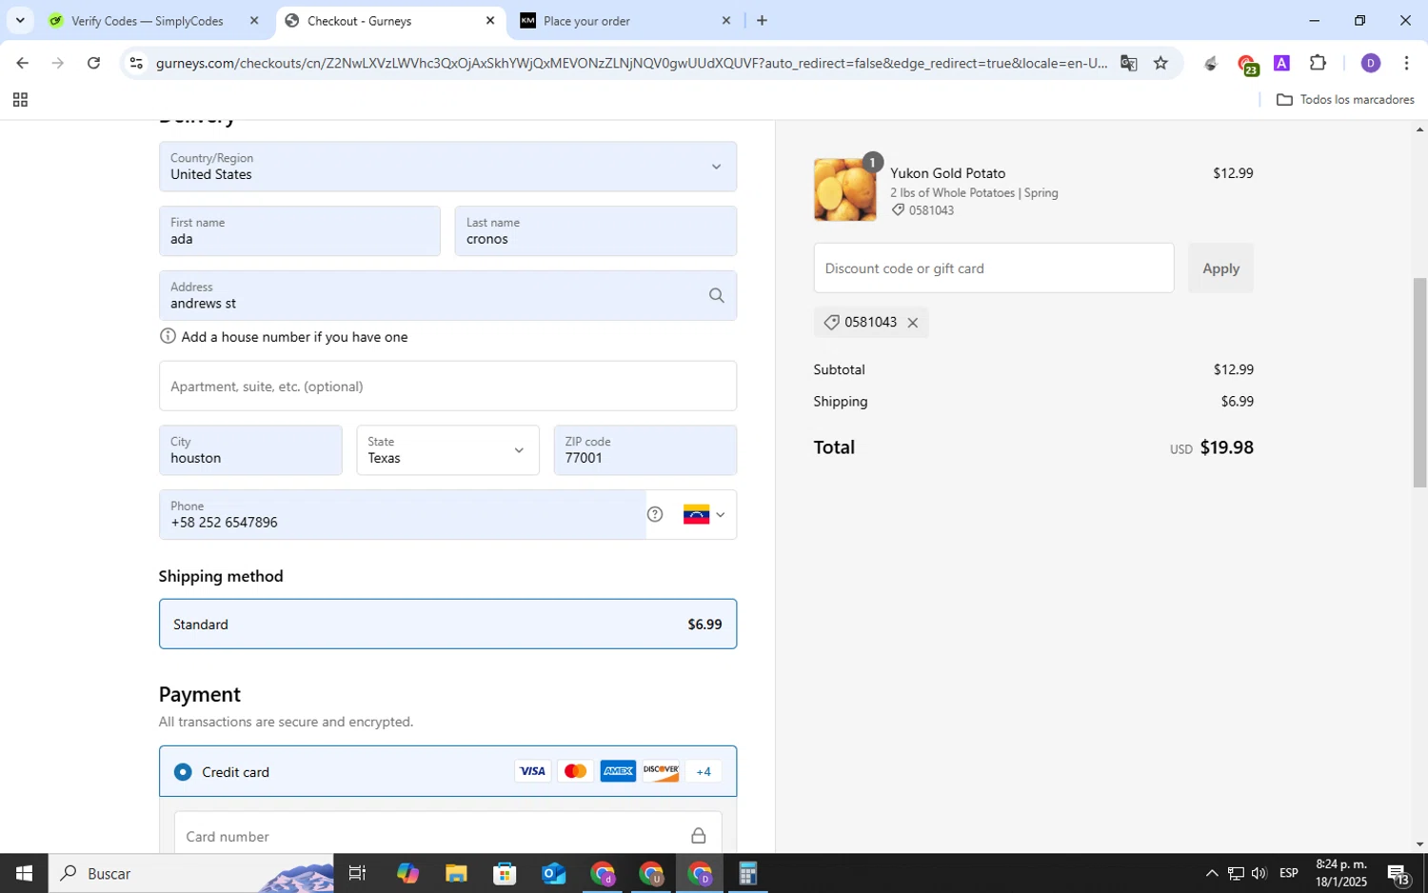Select the Standard shipping method
Screen dimensions: 1428x893
[x=447, y=625]
